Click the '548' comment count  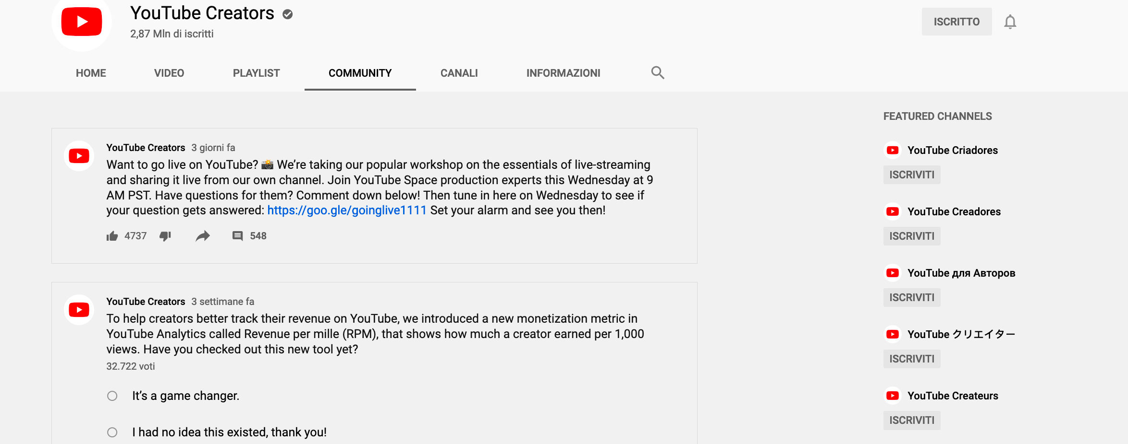pos(258,236)
